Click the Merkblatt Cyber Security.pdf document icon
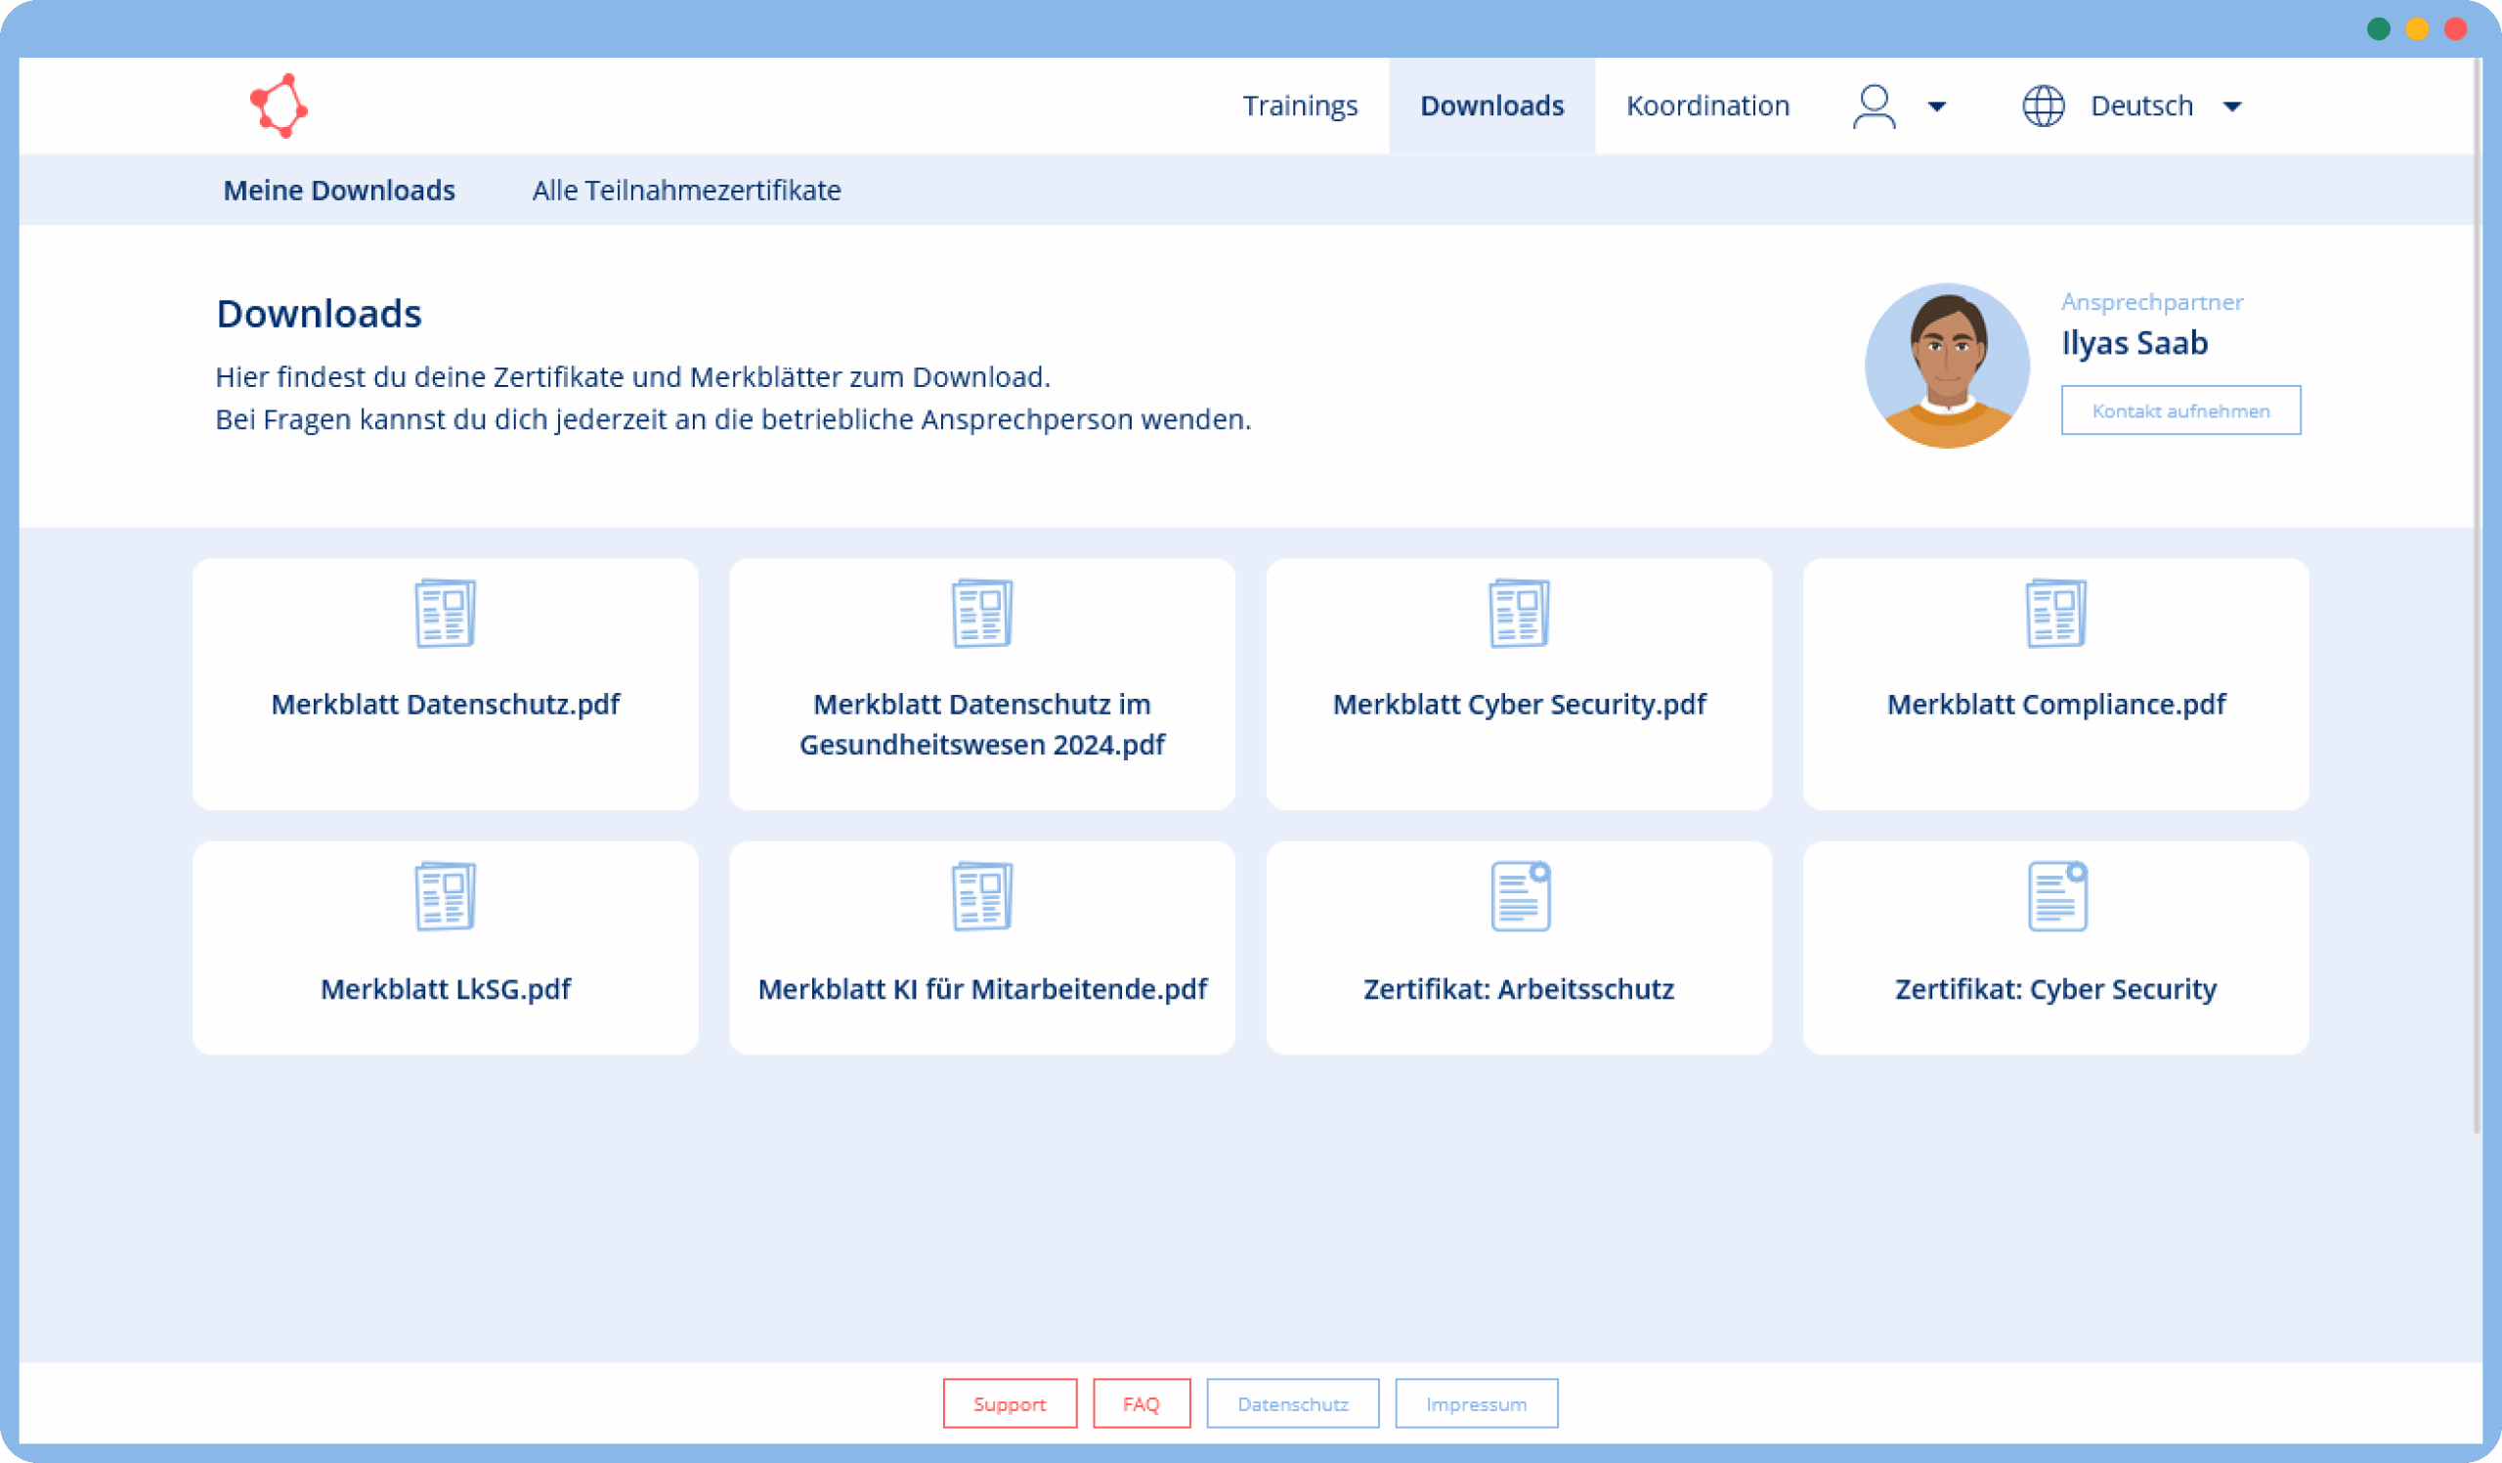The image size is (2502, 1463). [x=1518, y=614]
